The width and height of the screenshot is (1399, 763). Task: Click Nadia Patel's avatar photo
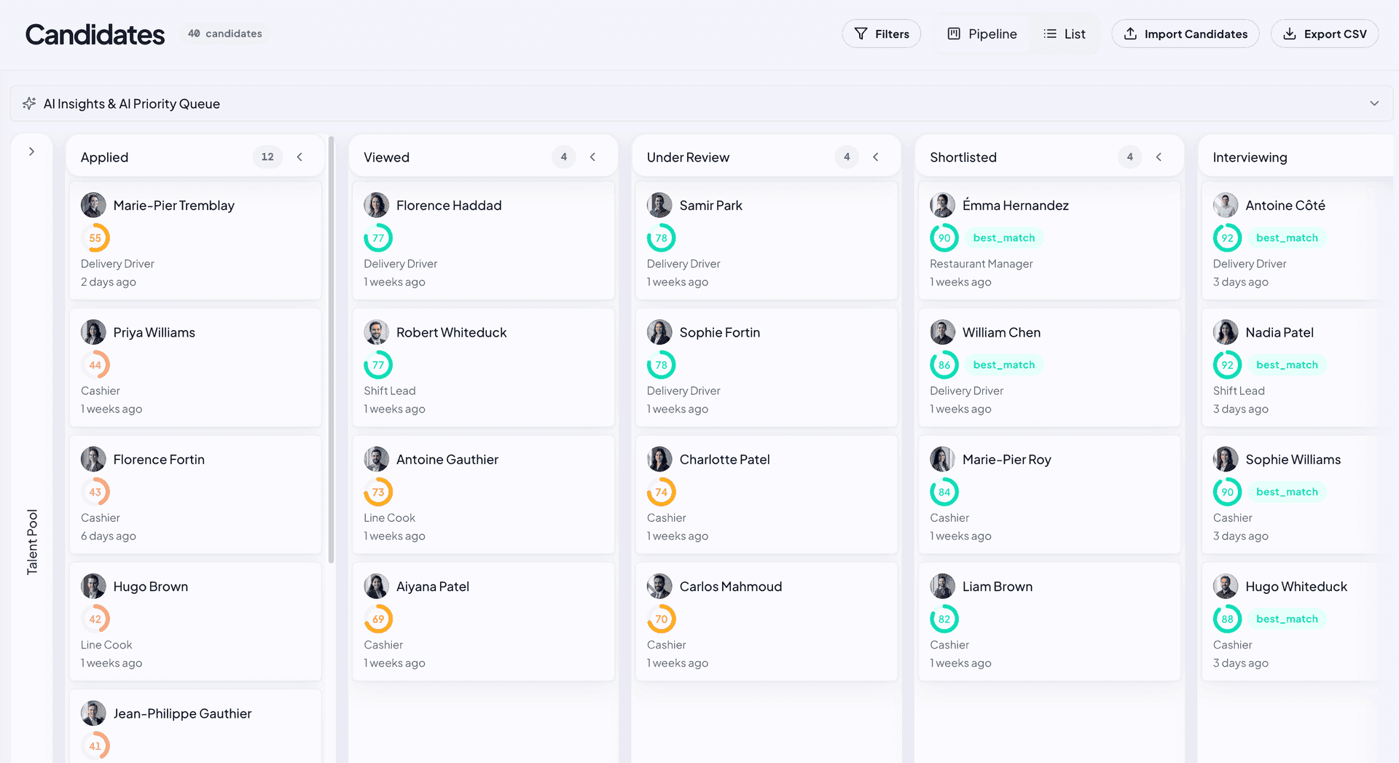1226,332
